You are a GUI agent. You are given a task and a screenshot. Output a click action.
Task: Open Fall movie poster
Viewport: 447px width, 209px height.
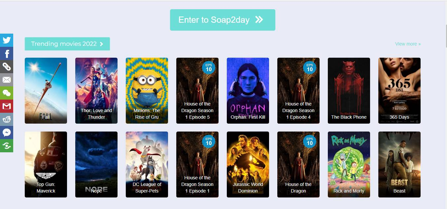(46, 91)
